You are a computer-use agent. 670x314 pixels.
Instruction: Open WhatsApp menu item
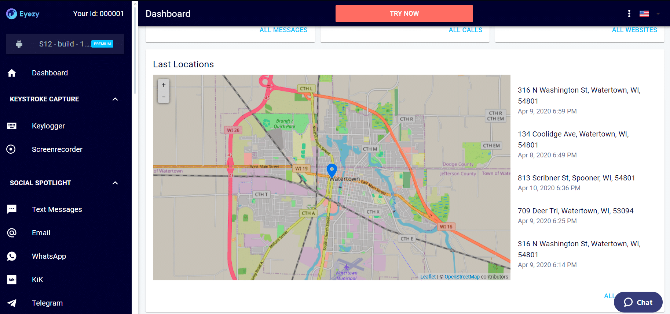click(x=49, y=256)
